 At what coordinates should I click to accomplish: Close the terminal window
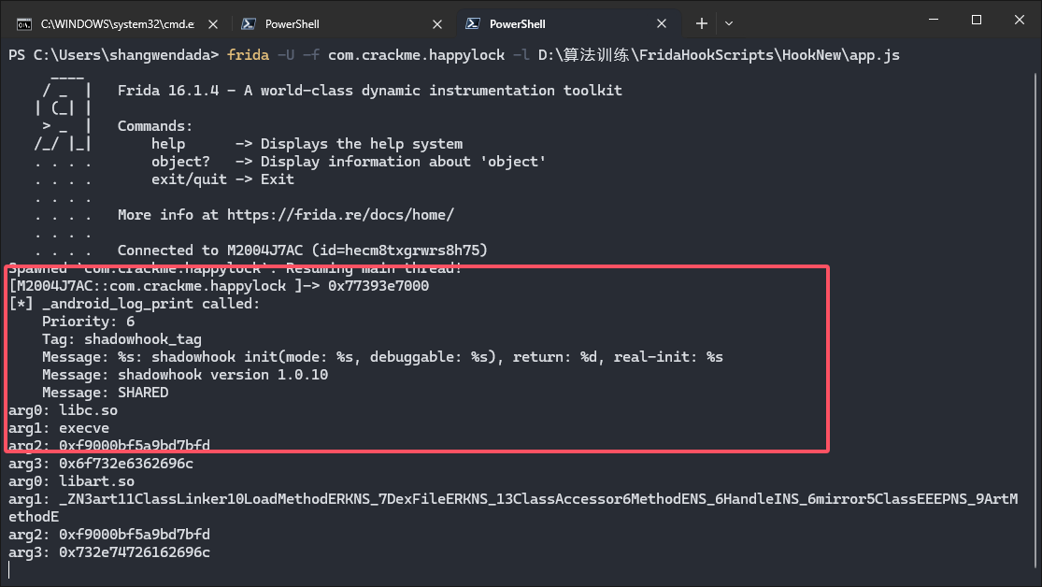coord(1020,20)
